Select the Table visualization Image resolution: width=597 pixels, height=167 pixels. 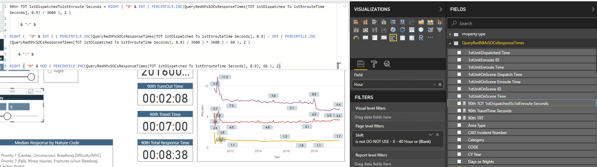point(402,38)
